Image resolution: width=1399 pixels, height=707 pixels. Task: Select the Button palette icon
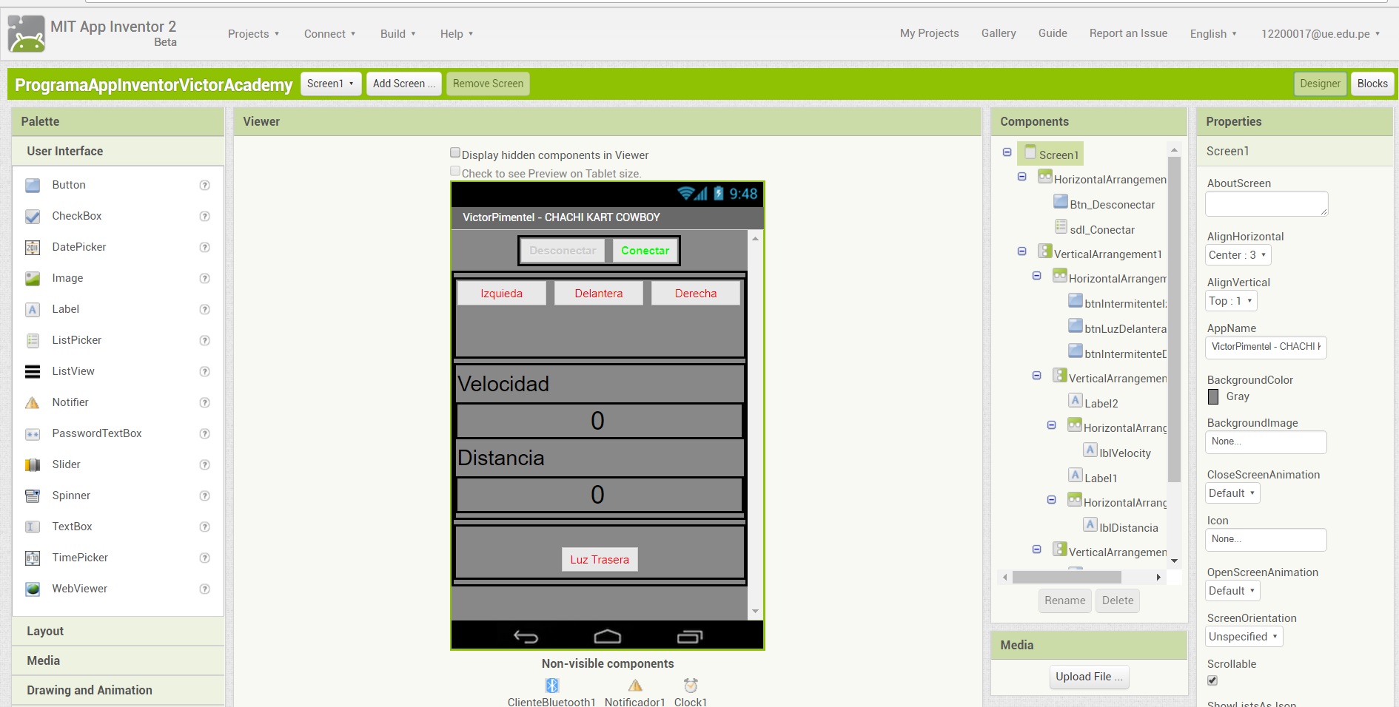[33, 185]
